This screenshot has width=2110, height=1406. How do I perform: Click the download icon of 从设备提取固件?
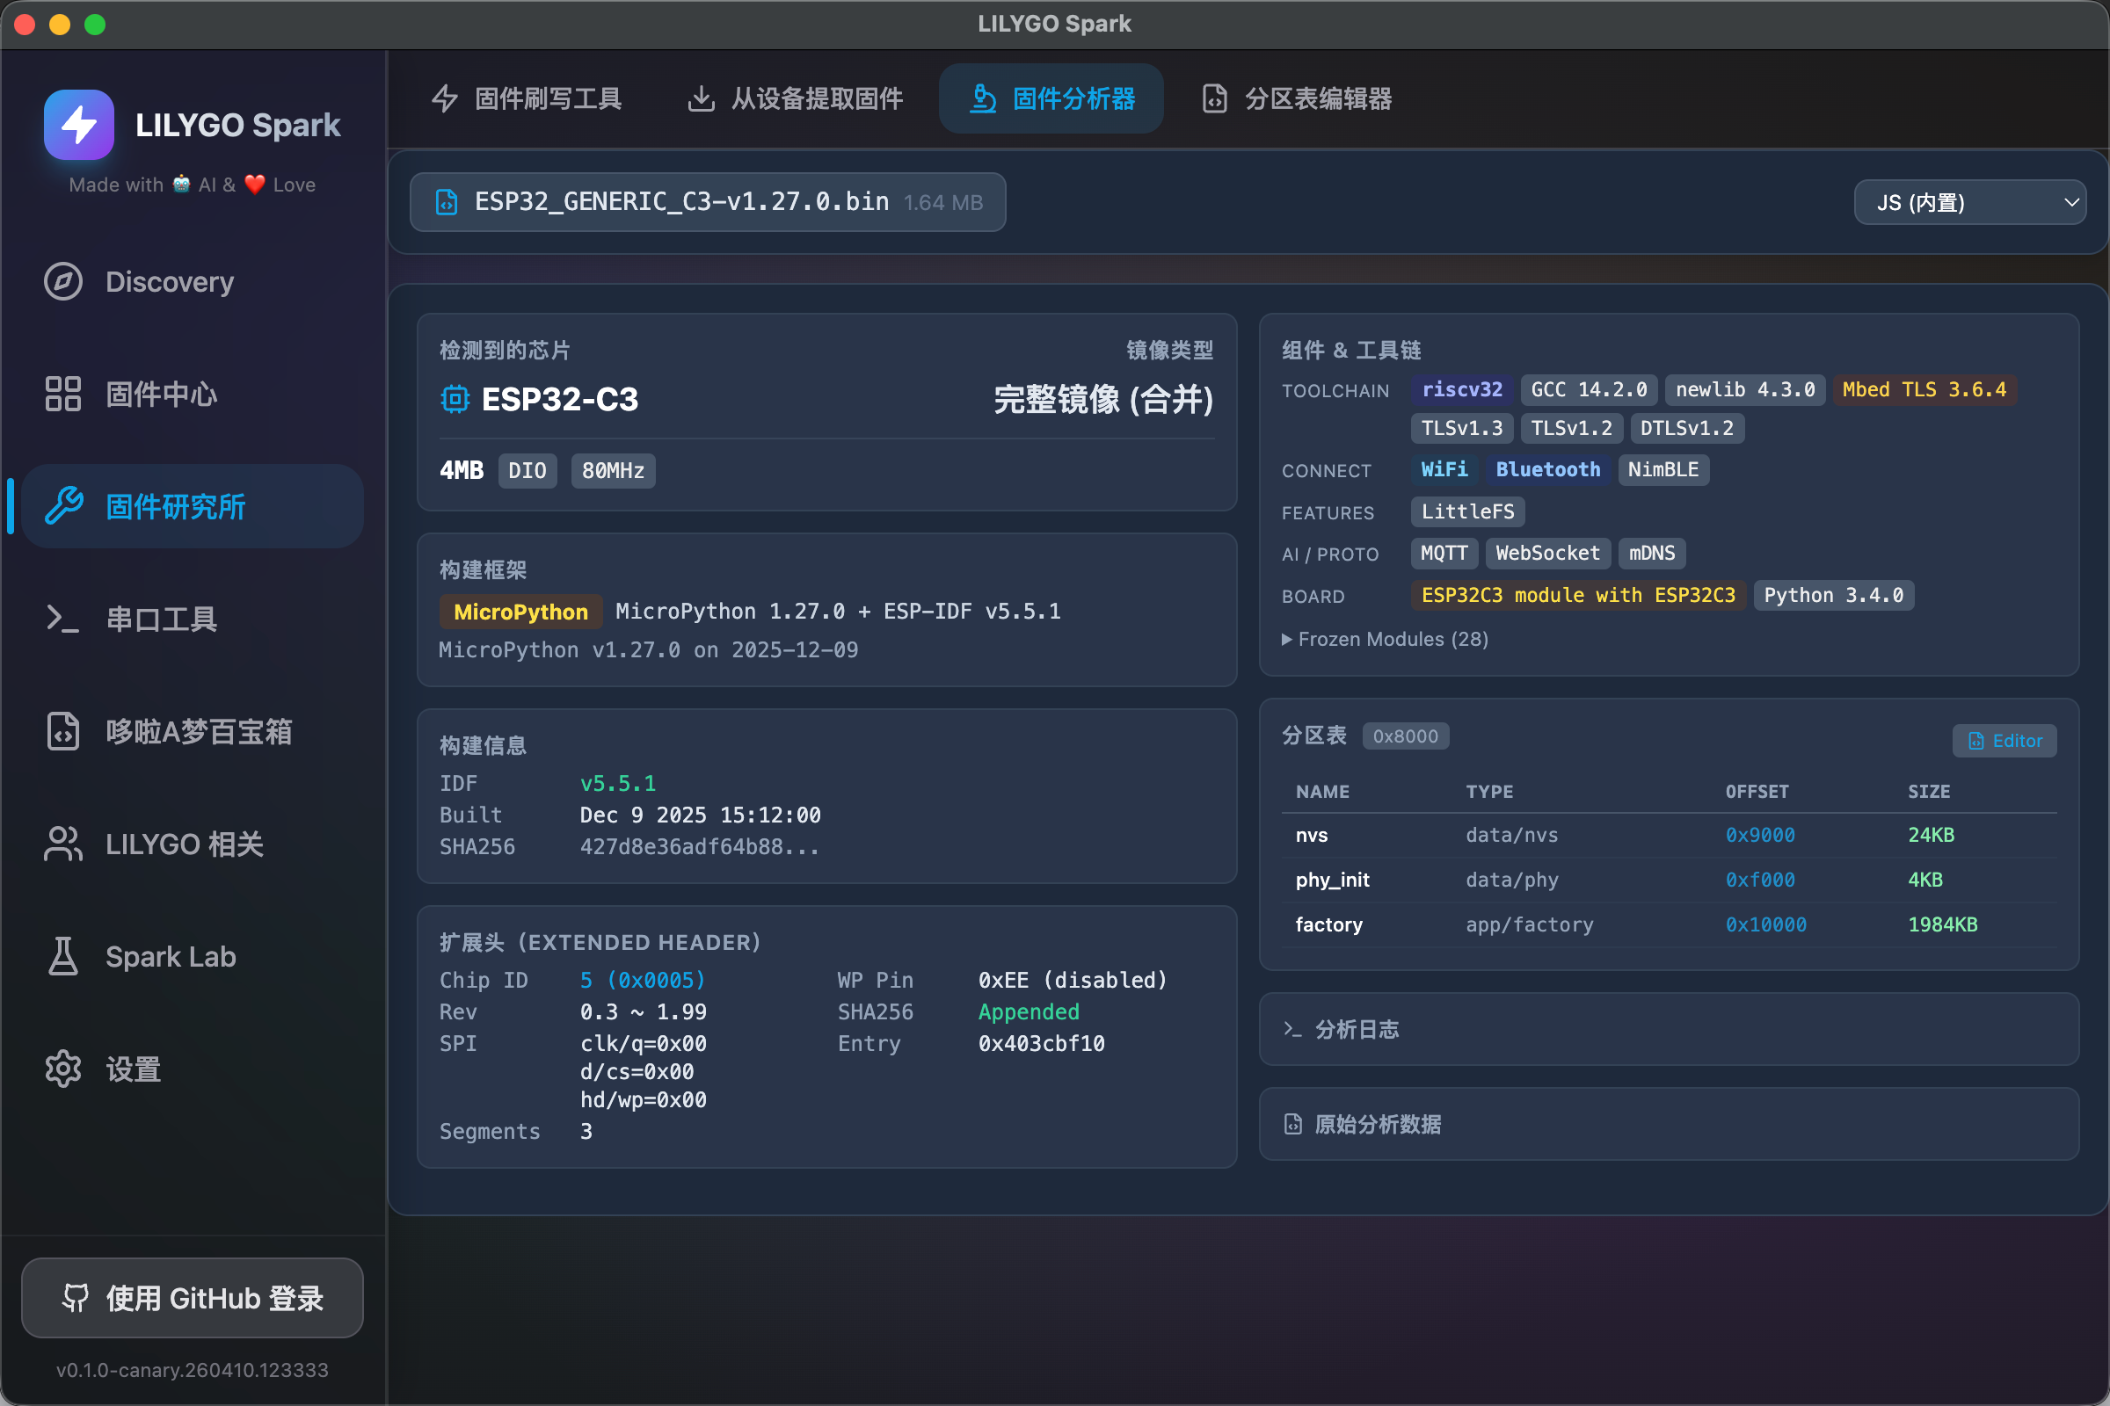click(701, 98)
